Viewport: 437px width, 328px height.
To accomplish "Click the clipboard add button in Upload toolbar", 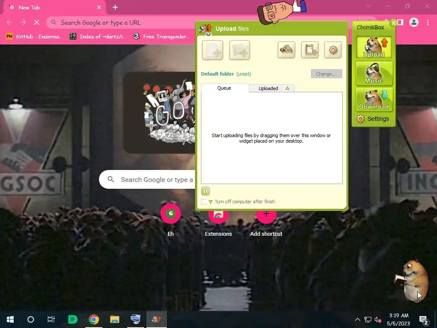I will coord(310,50).
